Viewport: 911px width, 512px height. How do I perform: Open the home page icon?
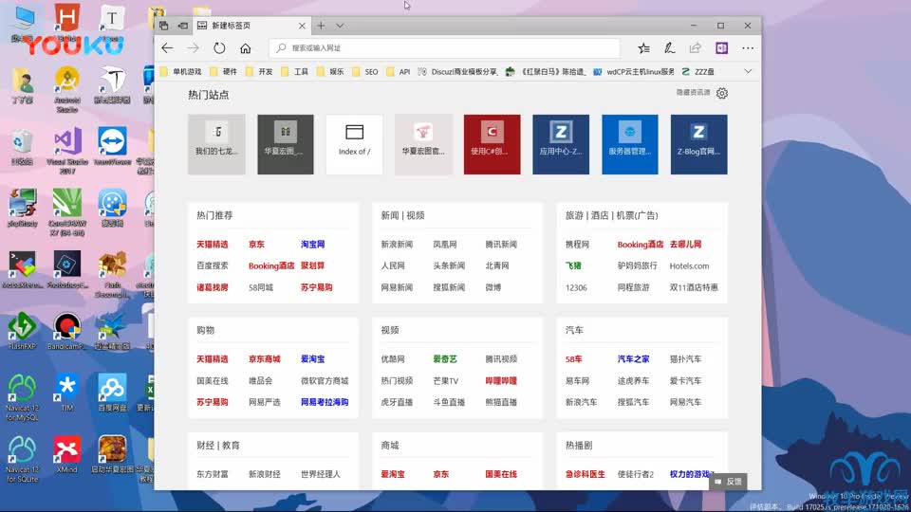(245, 48)
